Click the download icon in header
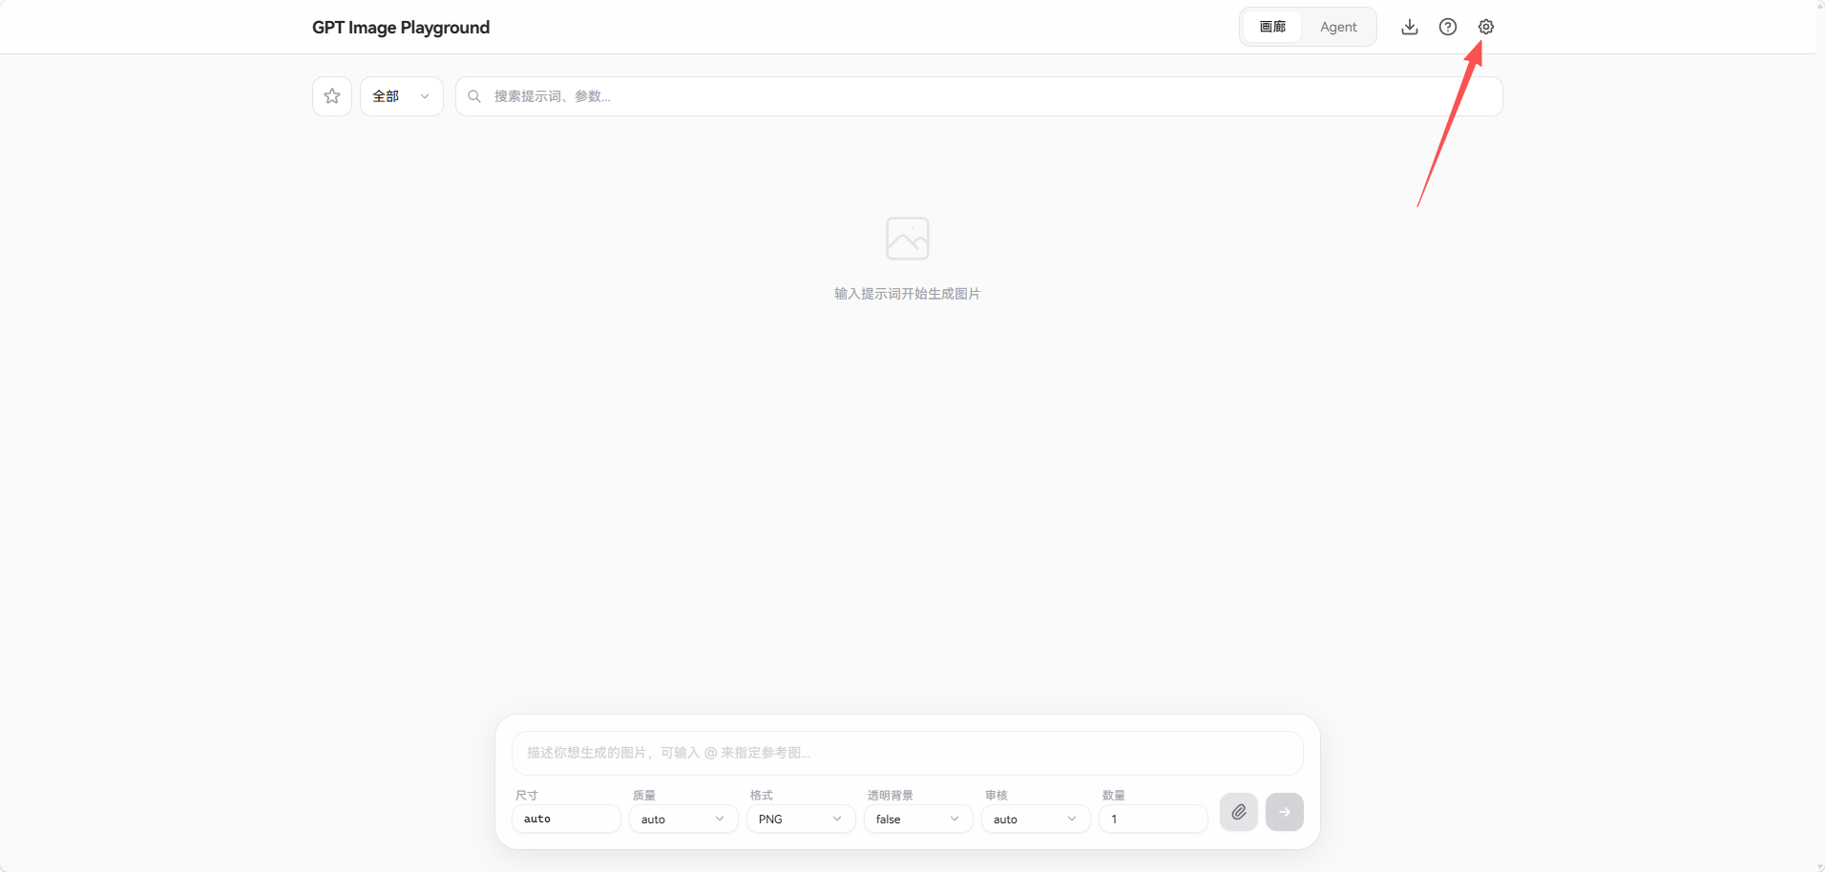The image size is (1825, 872). pyautogui.click(x=1410, y=27)
